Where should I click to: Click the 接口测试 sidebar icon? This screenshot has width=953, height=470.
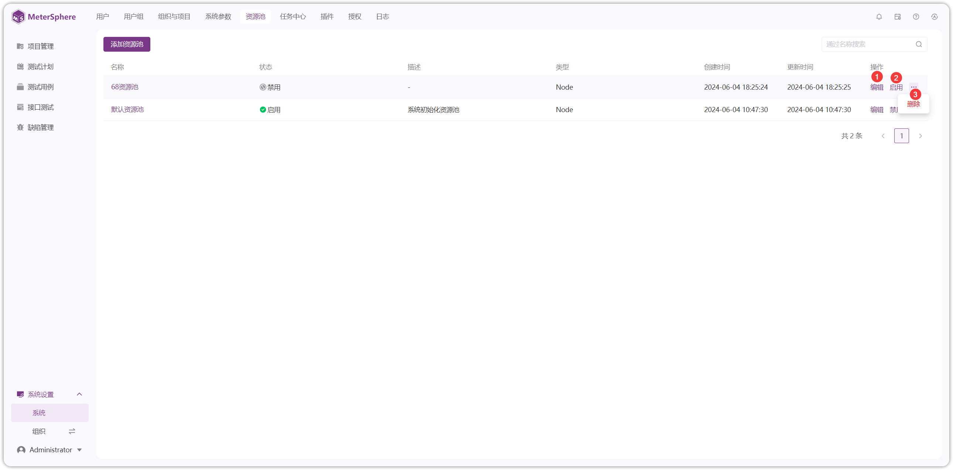point(20,107)
